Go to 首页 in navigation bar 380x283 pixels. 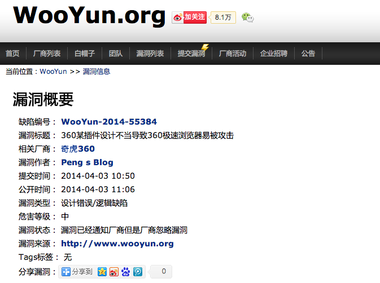point(12,54)
